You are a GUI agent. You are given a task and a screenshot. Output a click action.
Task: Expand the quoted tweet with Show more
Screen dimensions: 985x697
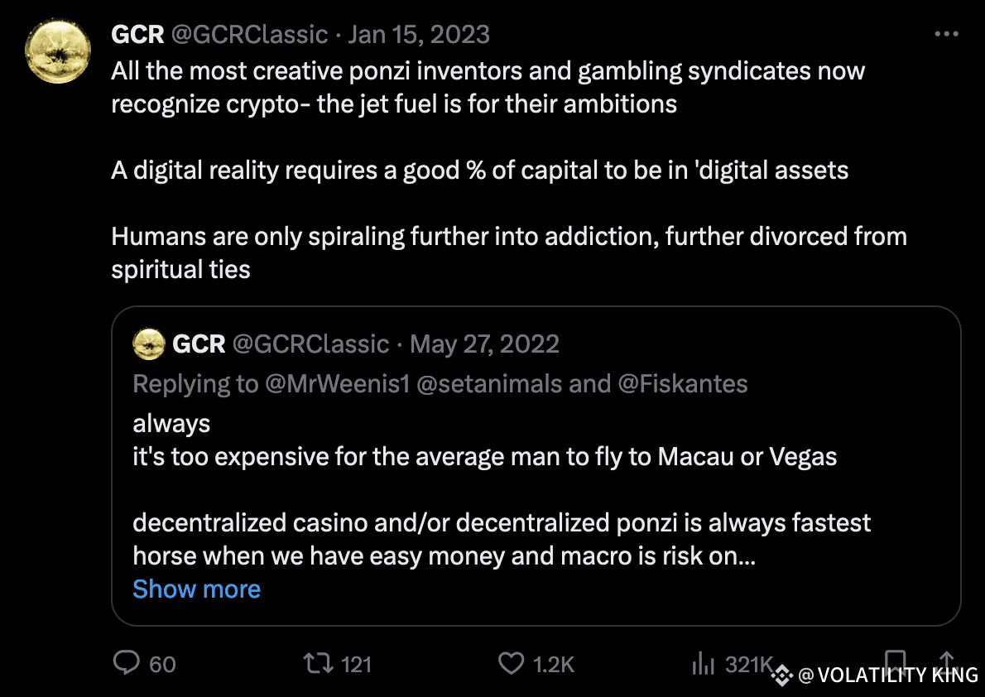(x=196, y=589)
